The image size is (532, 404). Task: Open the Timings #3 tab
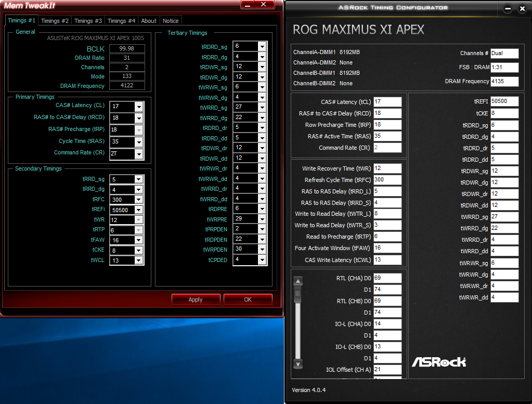pyautogui.click(x=88, y=21)
